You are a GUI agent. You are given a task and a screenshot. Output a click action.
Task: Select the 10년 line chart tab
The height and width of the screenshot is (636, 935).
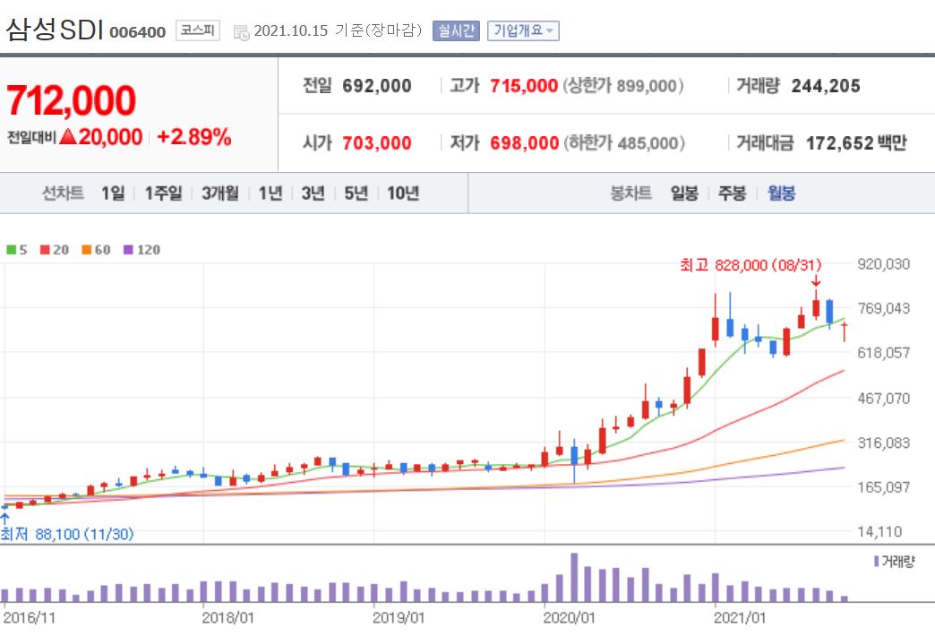click(x=402, y=193)
